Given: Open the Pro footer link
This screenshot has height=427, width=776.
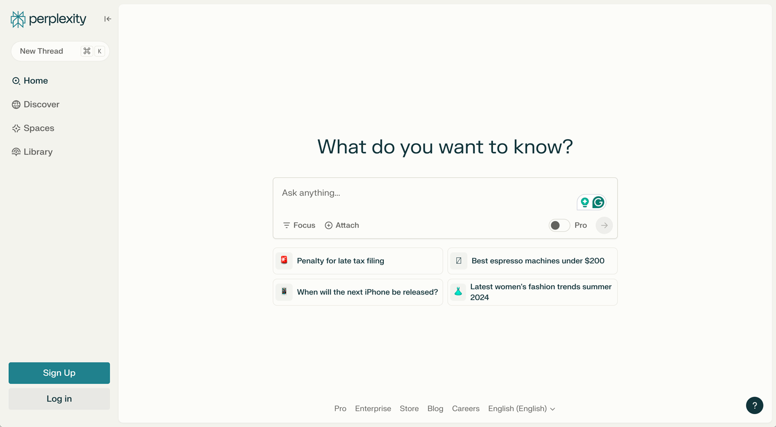Looking at the screenshot, I should point(340,409).
